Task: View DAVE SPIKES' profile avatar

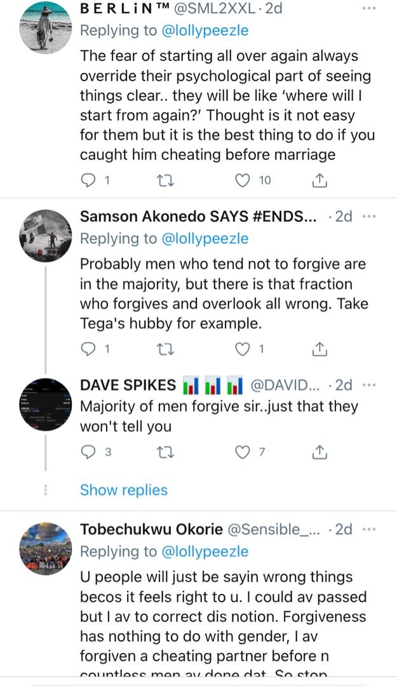Action: tap(46, 405)
